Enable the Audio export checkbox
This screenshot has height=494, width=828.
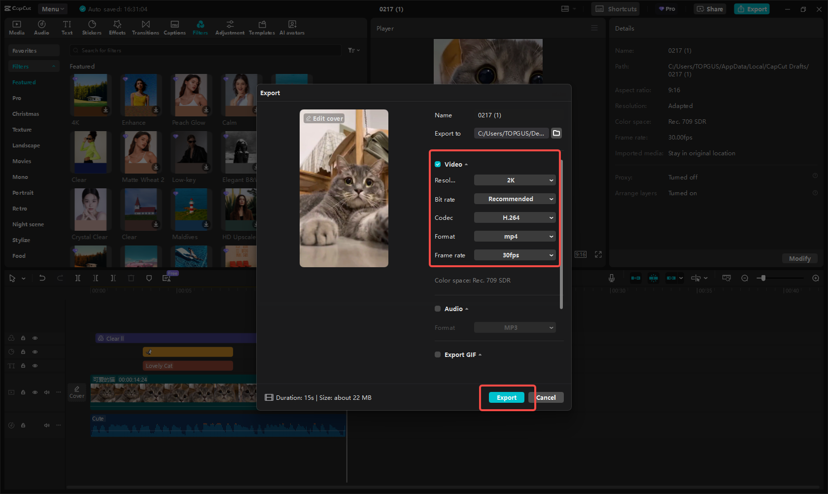(438, 309)
